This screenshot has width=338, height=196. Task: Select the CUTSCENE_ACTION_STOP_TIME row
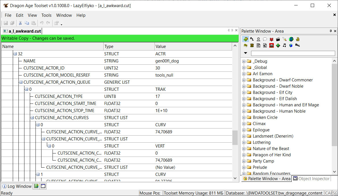[117, 111]
